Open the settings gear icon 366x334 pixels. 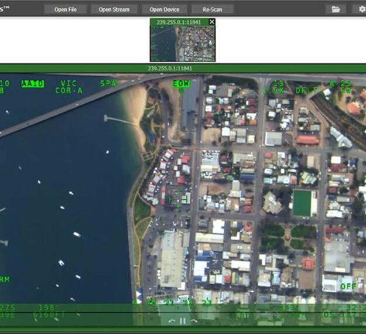pos(361,9)
